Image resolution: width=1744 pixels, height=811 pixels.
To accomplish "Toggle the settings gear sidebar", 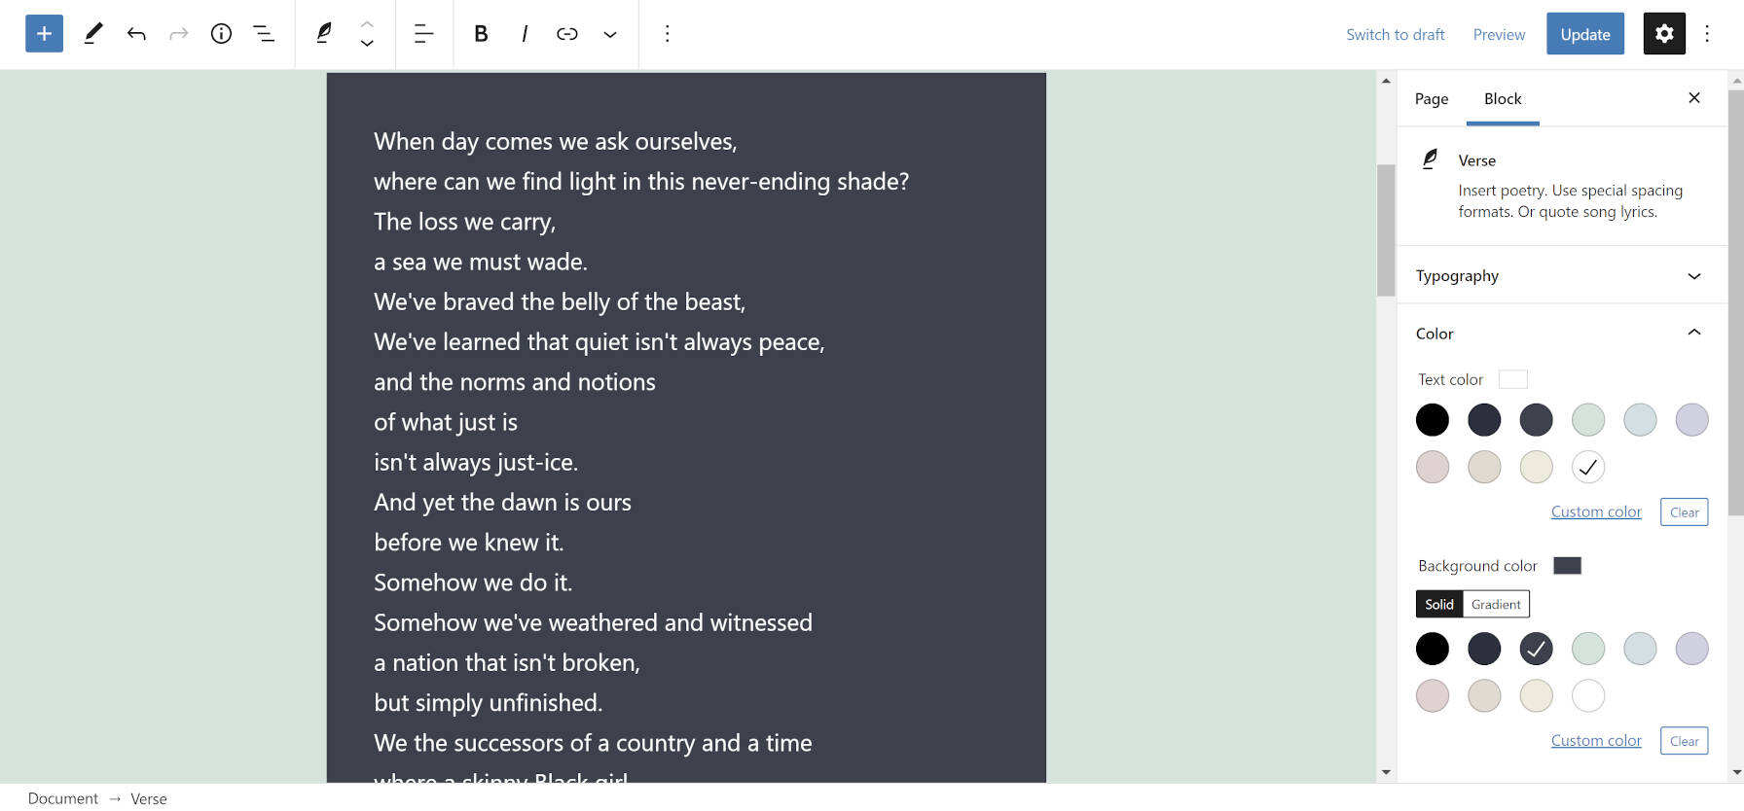I will 1664,34.
